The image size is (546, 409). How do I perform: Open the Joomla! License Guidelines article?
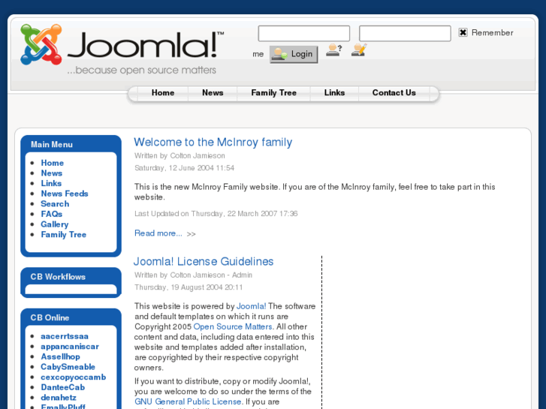click(x=204, y=261)
